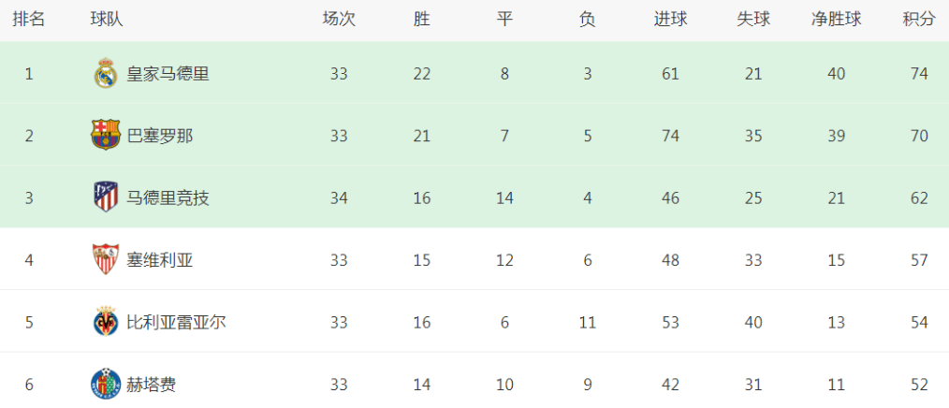This screenshot has height=408, width=949.
Task: Click the 积分 column header
Action: click(919, 20)
